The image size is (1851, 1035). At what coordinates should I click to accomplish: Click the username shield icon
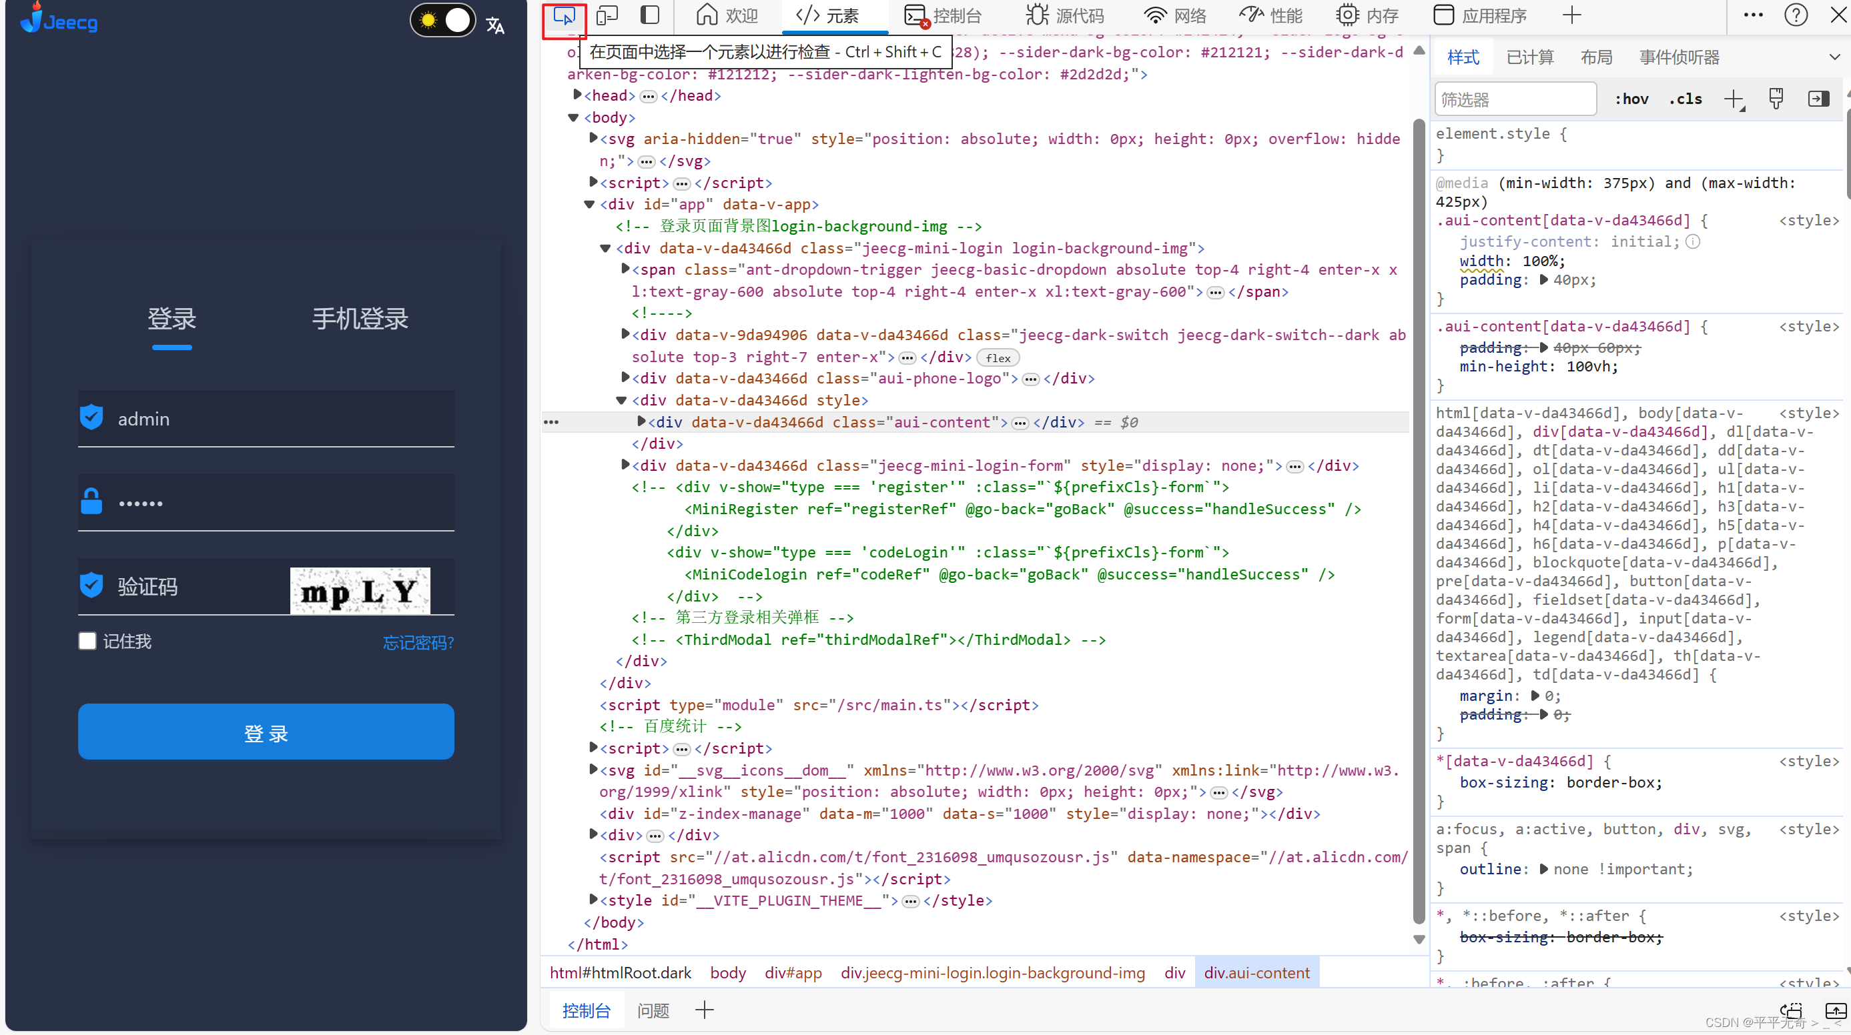(x=91, y=417)
